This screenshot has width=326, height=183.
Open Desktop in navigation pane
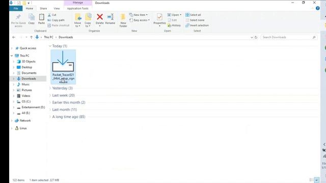pos(27,67)
